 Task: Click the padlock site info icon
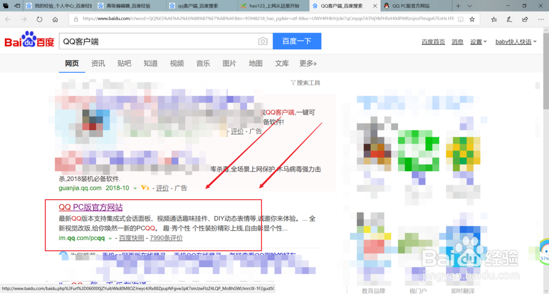coord(76,19)
